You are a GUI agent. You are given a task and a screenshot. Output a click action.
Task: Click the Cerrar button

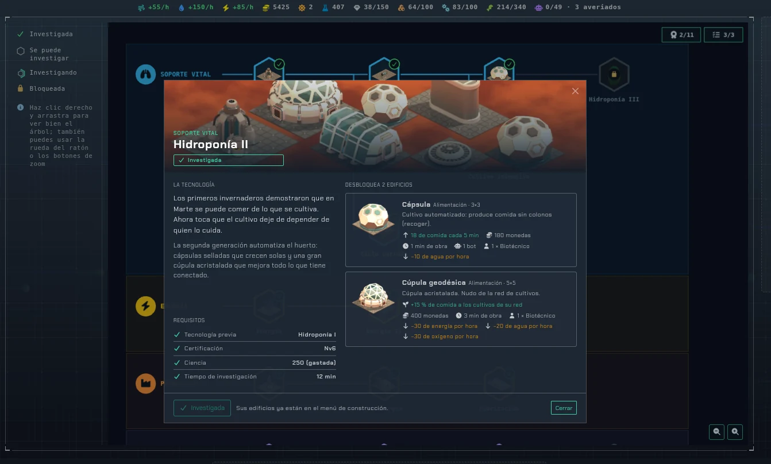tap(564, 408)
